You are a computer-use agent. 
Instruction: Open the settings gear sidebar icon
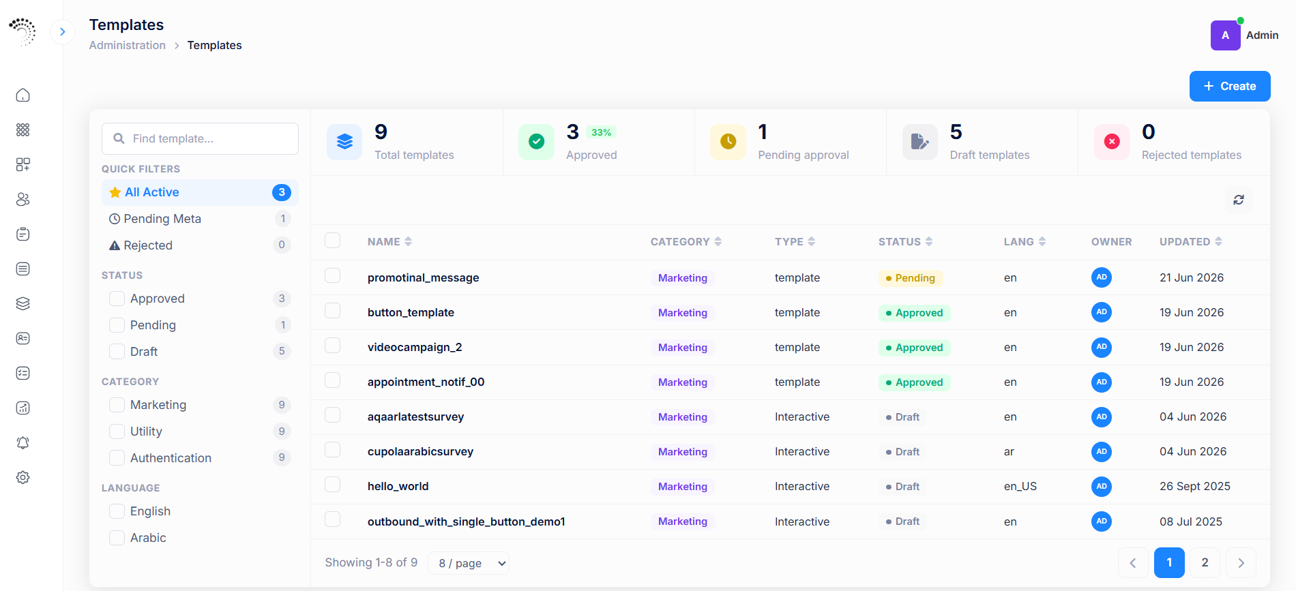(23, 477)
